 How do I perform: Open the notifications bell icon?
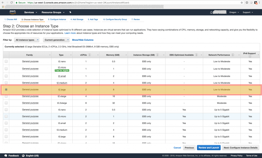point(211,12)
